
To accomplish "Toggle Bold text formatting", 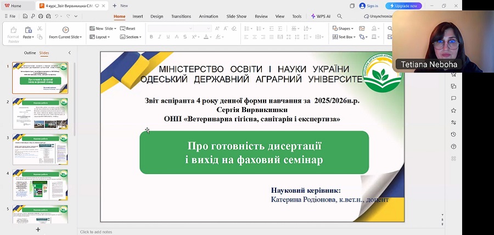I will tap(151, 37).
